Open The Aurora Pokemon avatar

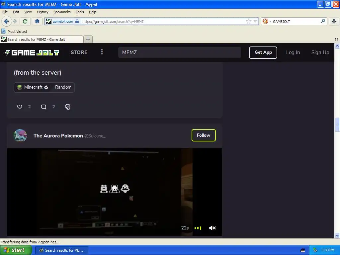[20, 135]
